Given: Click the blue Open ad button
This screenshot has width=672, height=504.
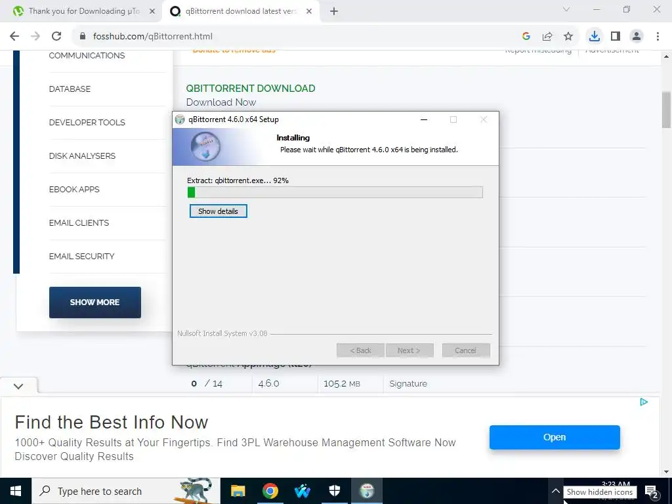Looking at the screenshot, I should pyautogui.click(x=555, y=437).
